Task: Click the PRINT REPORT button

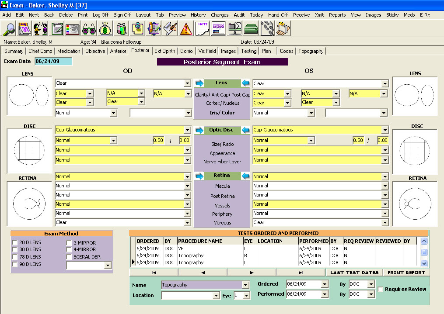Action: tap(406, 273)
